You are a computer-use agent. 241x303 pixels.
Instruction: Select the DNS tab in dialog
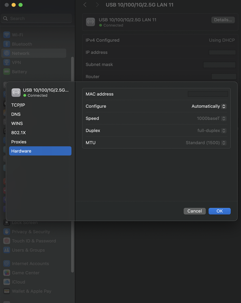click(16, 114)
